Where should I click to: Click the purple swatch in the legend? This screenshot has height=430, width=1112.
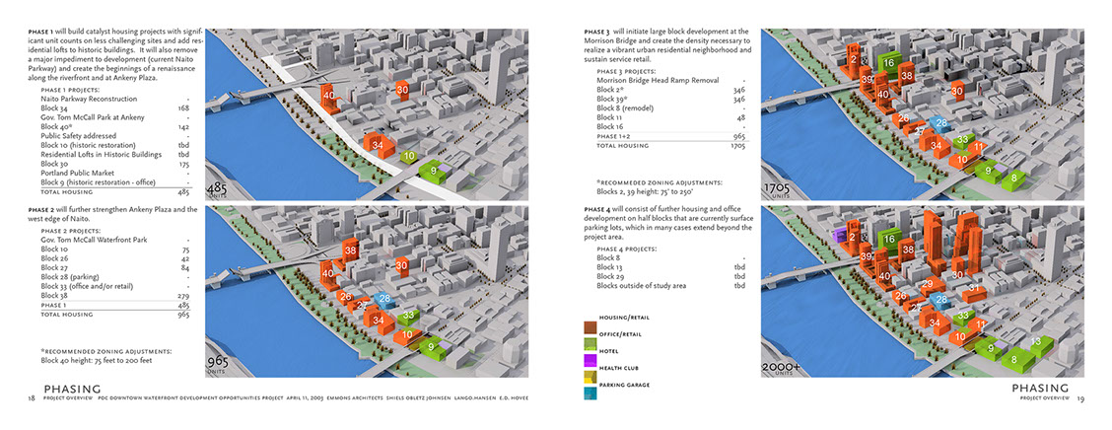click(x=591, y=360)
